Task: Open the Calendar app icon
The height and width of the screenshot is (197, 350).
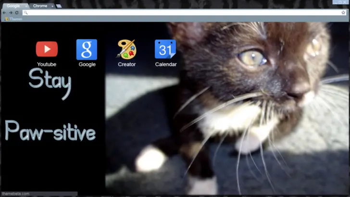Action: coord(165,49)
